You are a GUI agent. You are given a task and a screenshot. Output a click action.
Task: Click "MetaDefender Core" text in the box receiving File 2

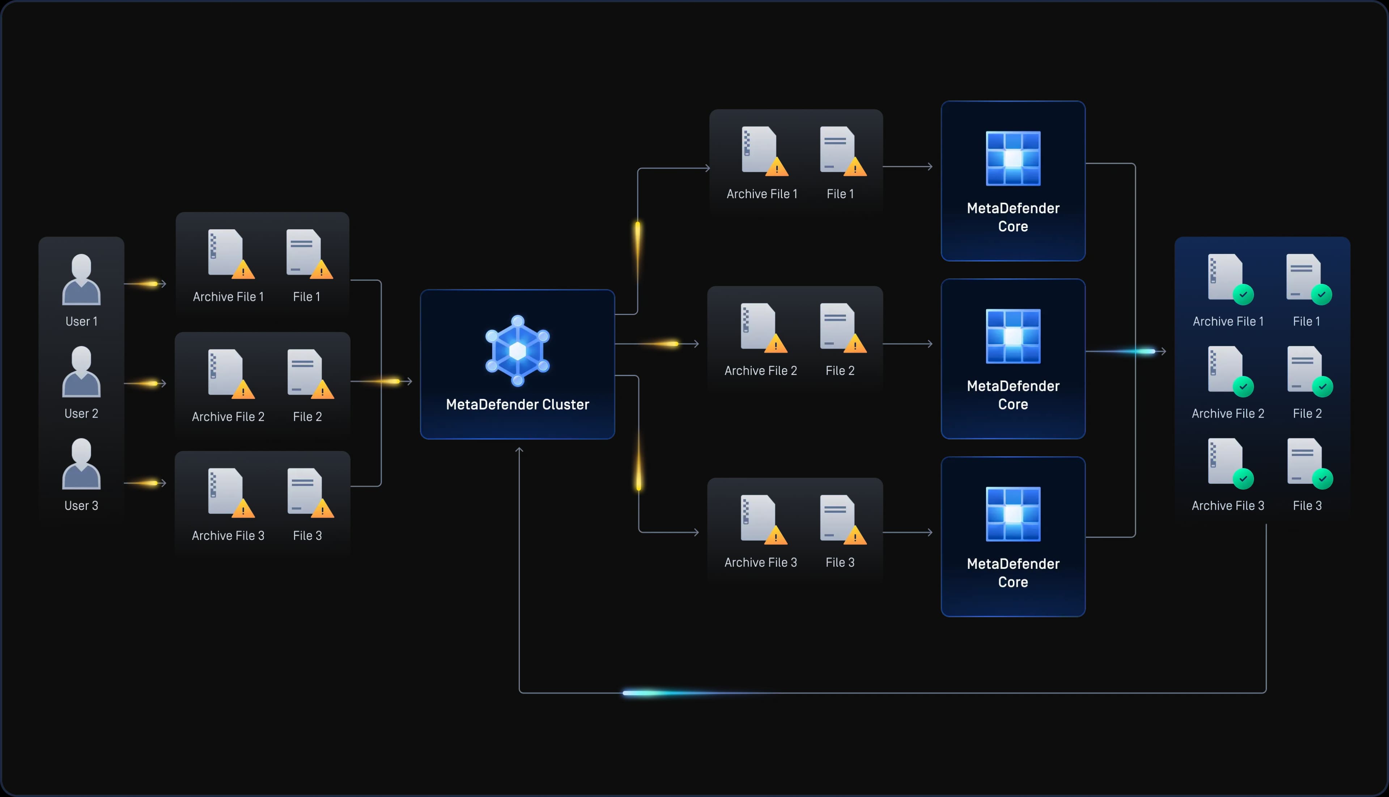pos(1013,395)
